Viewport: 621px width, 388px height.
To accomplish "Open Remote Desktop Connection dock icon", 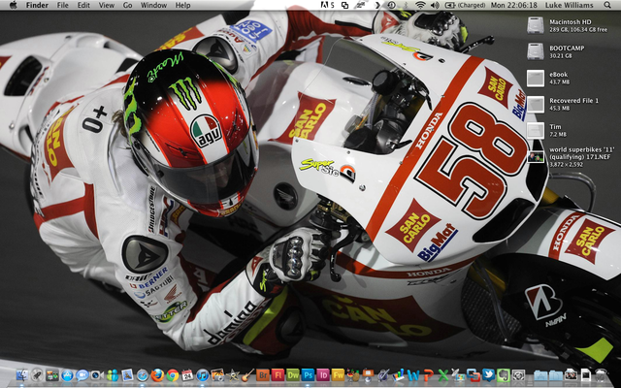I will 458,375.
